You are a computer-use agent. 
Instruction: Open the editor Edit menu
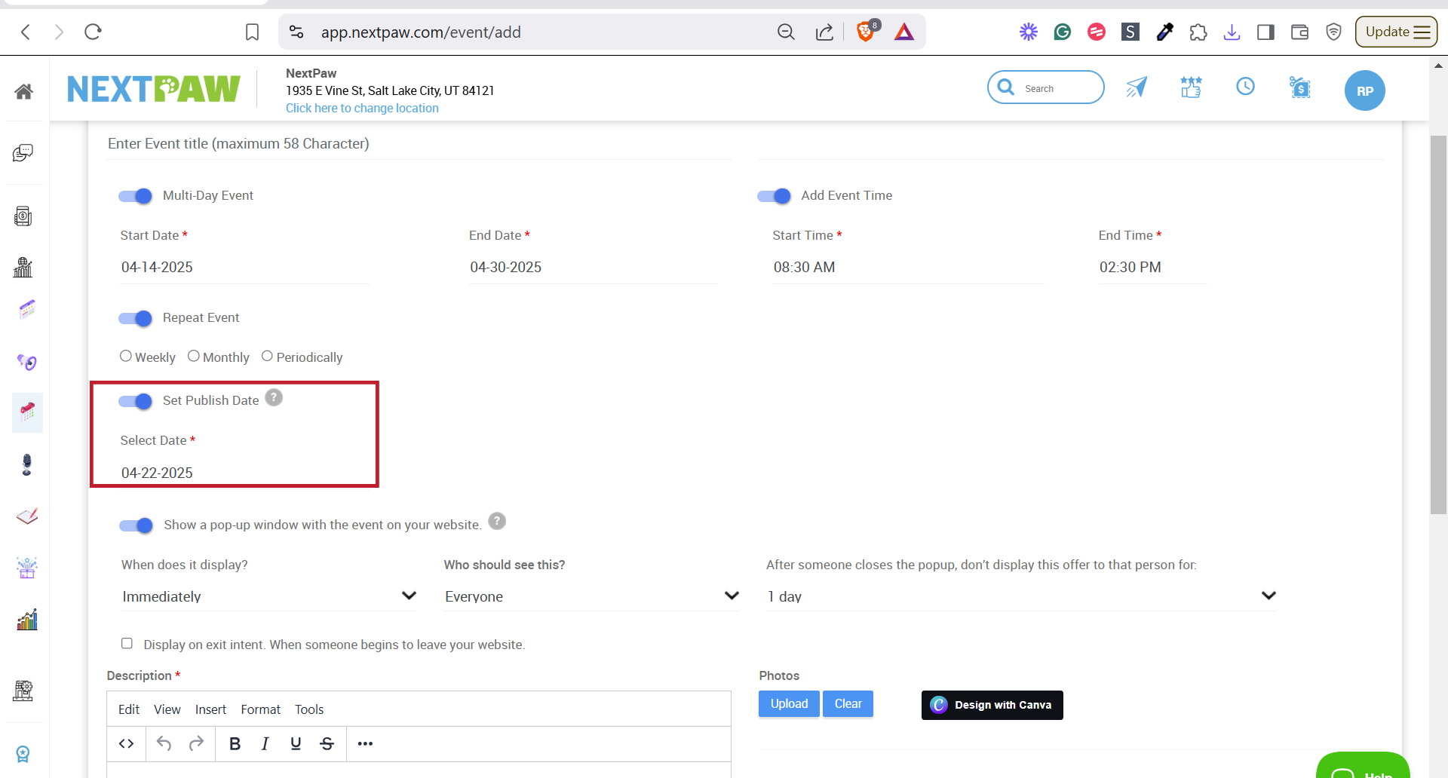click(x=129, y=709)
